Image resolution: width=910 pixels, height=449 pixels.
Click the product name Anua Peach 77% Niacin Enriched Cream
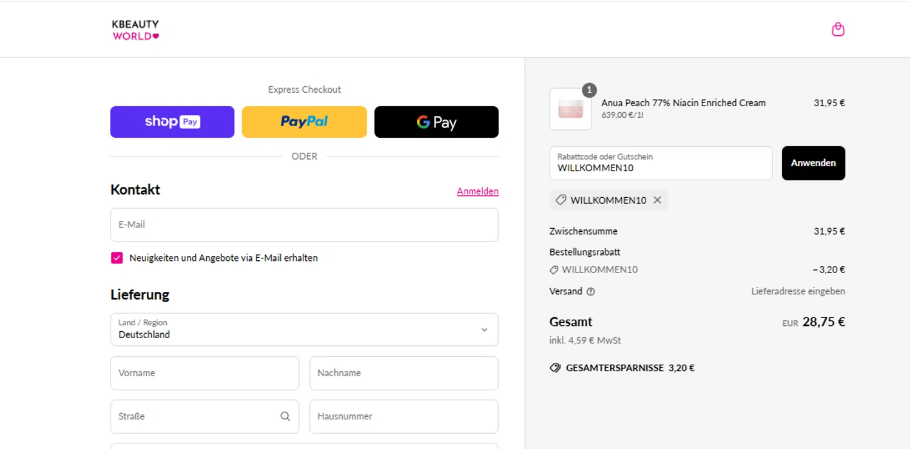683,103
